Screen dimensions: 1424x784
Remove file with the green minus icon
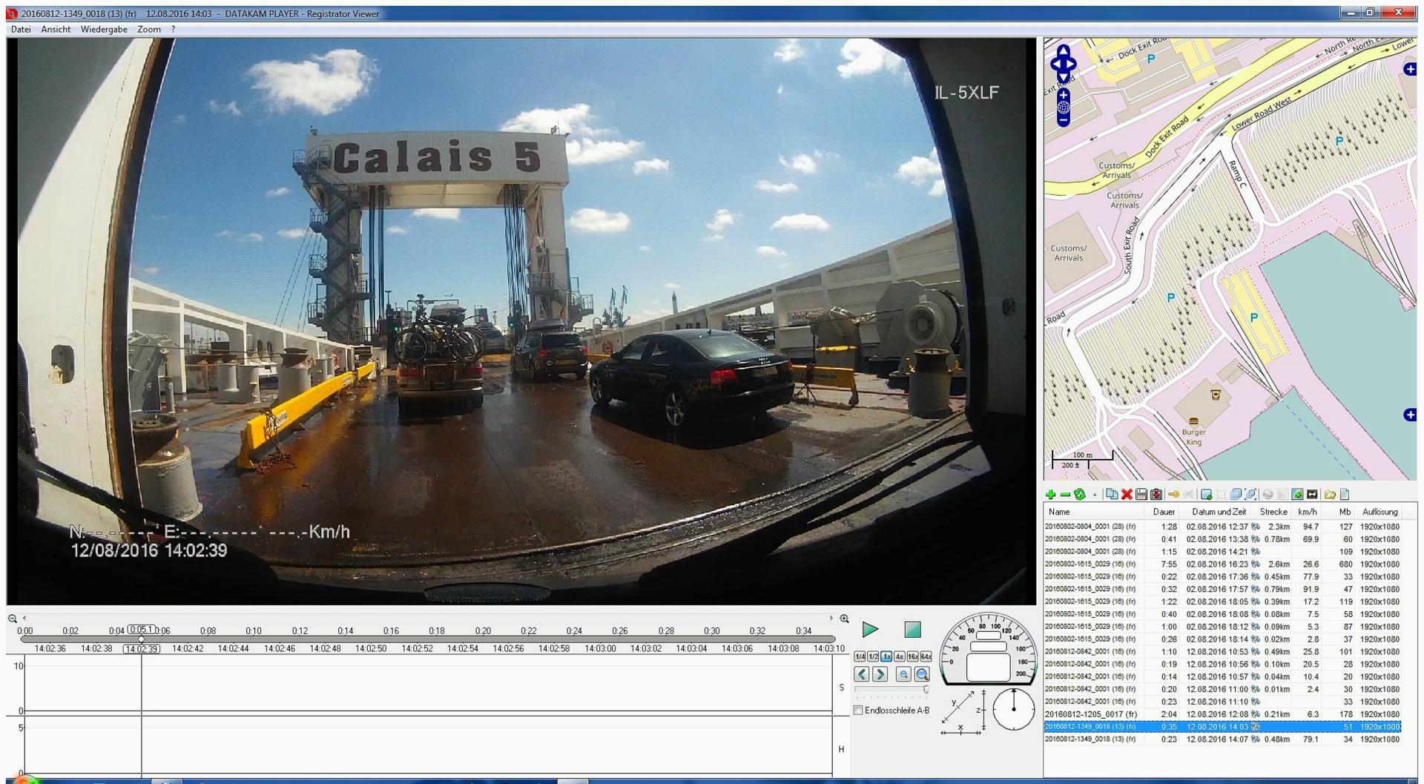click(1066, 494)
